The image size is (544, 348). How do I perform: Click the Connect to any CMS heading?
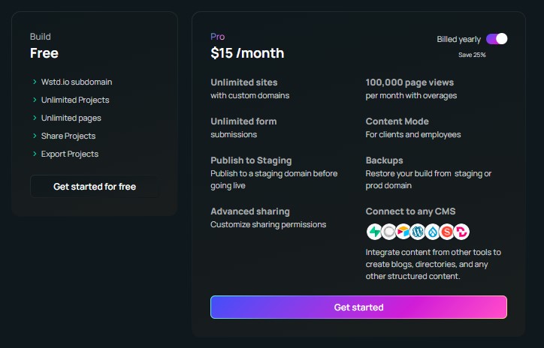point(410,211)
